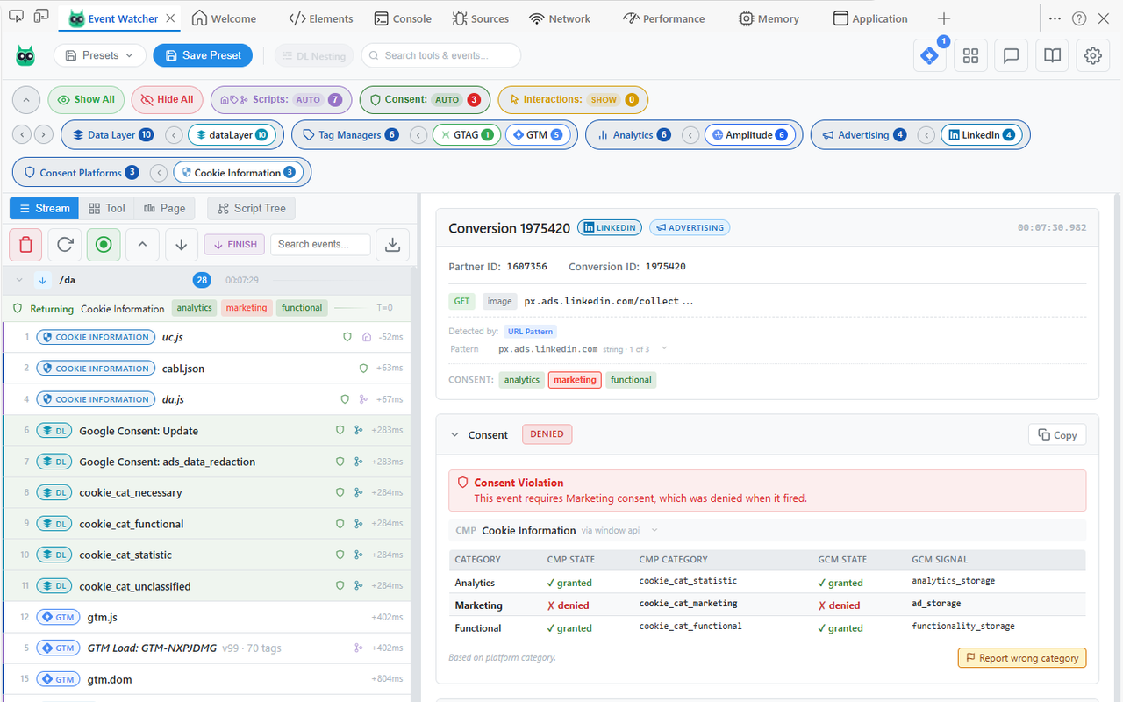Toggle the Interactions SHOW filter

click(573, 100)
